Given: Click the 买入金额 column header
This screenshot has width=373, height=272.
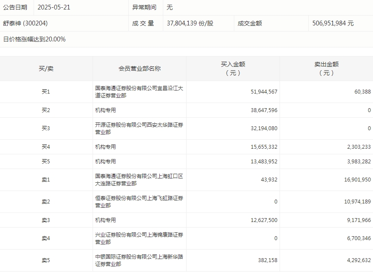Looking at the screenshot, I should tap(233, 69).
